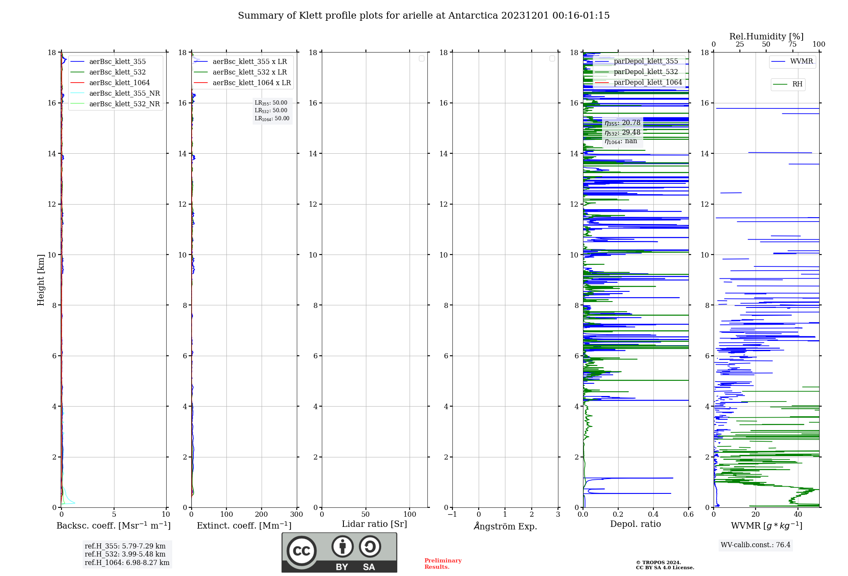The height and width of the screenshot is (576, 848).
Task: Click the red 'Preliminary Results.' notice
Action: pos(443,564)
